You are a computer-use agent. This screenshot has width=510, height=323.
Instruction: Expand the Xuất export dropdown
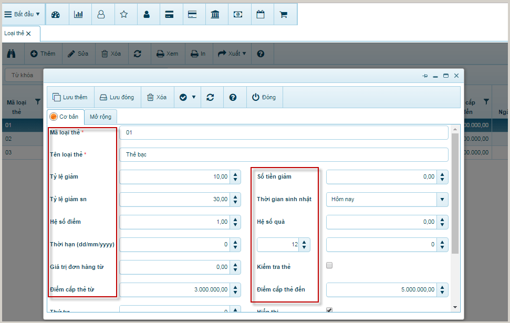tap(232, 54)
